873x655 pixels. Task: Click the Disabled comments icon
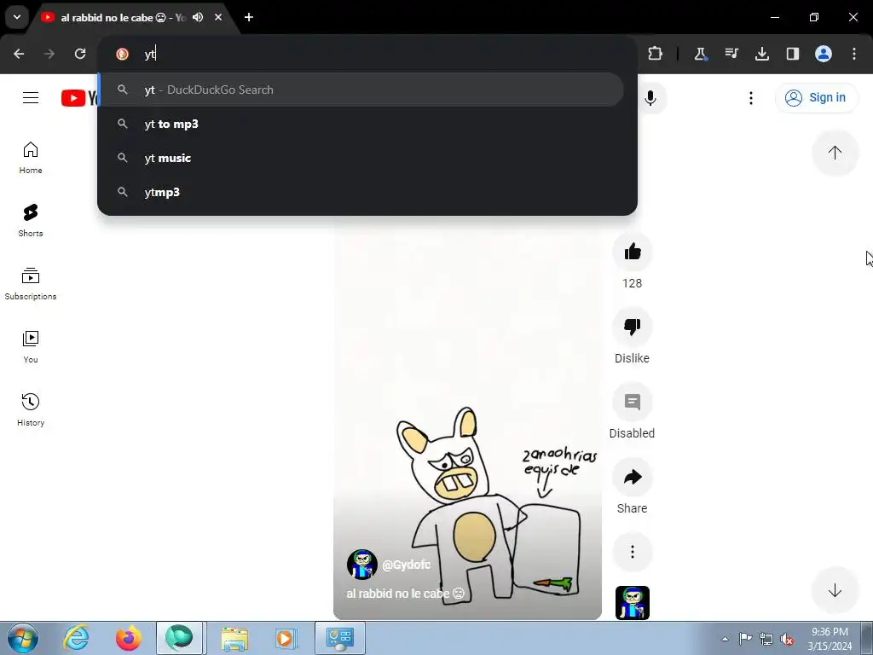click(632, 402)
